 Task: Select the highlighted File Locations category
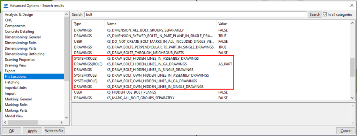(x=34, y=77)
